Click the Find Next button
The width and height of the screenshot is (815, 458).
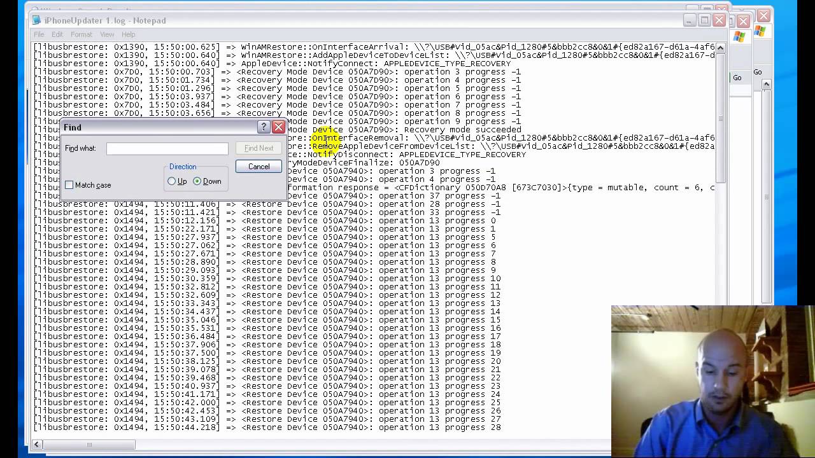coord(259,148)
